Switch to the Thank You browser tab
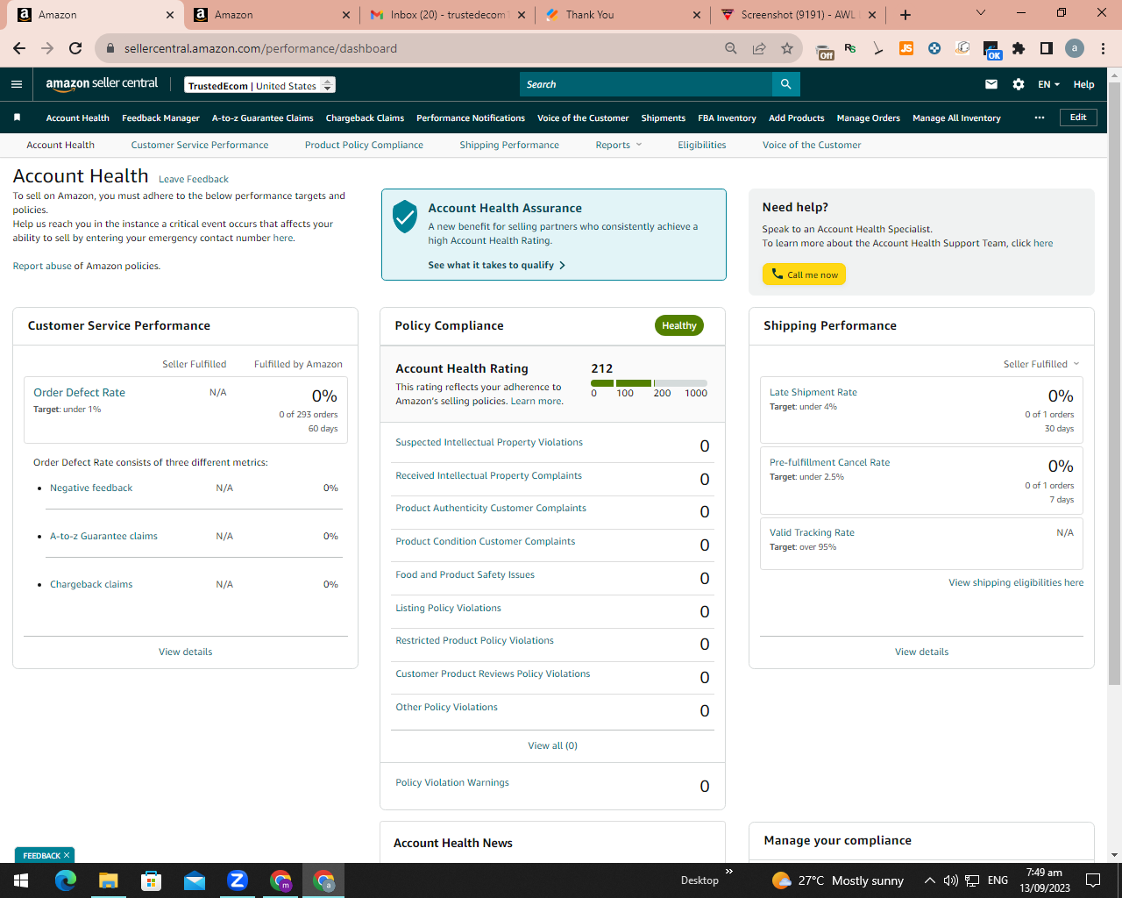This screenshot has height=898, width=1122. (622, 15)
